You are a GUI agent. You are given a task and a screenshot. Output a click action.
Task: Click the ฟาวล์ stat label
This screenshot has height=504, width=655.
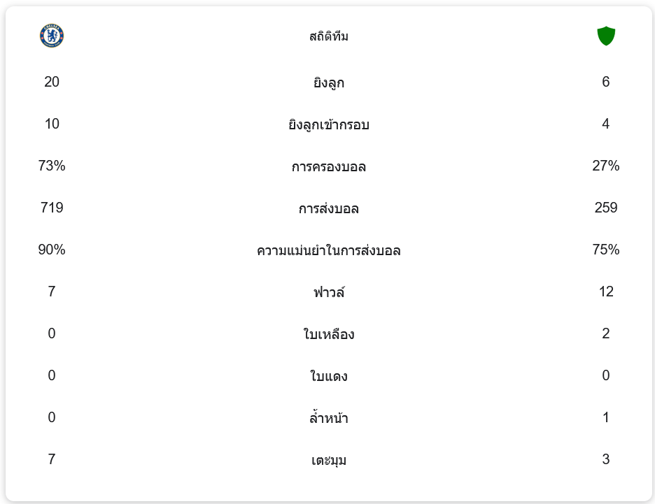[x=328, y=292]
